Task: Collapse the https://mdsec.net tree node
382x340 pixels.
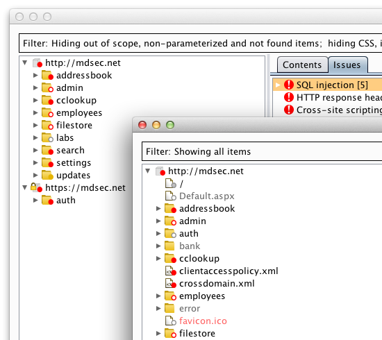Action: (24, 187)
